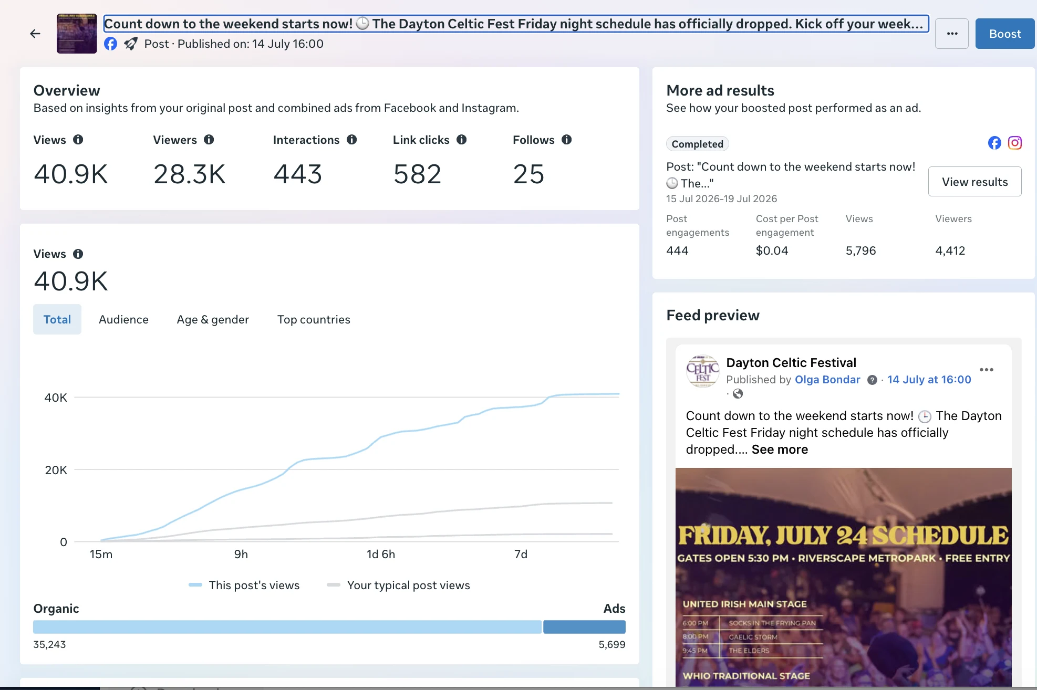Click the public globe icon in feed preview
Image resolution: width=1037 pixels, height=690 pixels.
click(x=738, y=394)
